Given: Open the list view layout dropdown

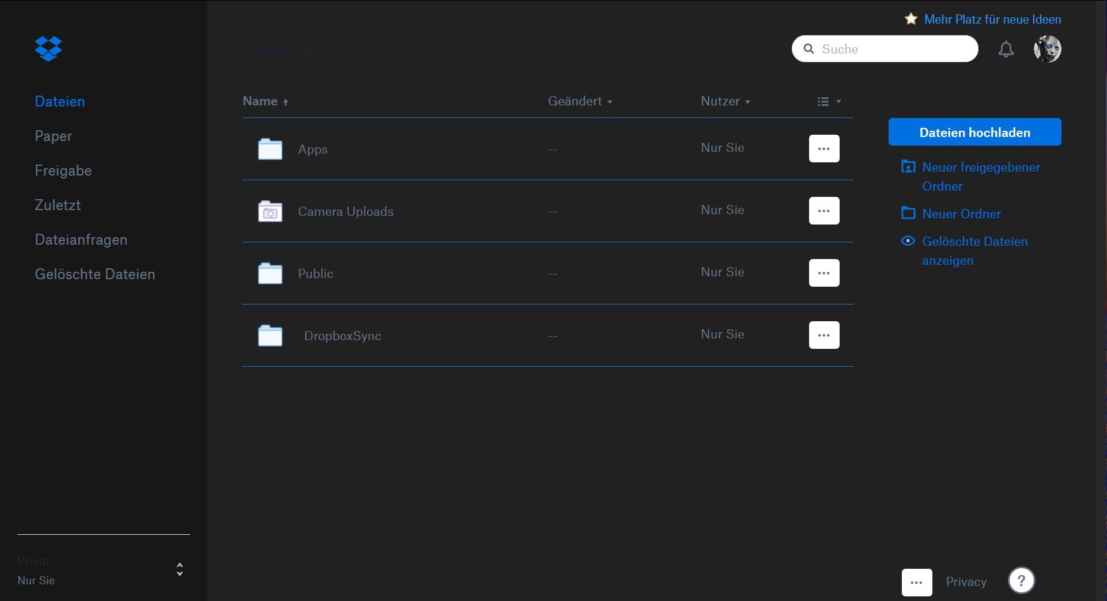Looking at the screenshot, I should click(828, 101).
